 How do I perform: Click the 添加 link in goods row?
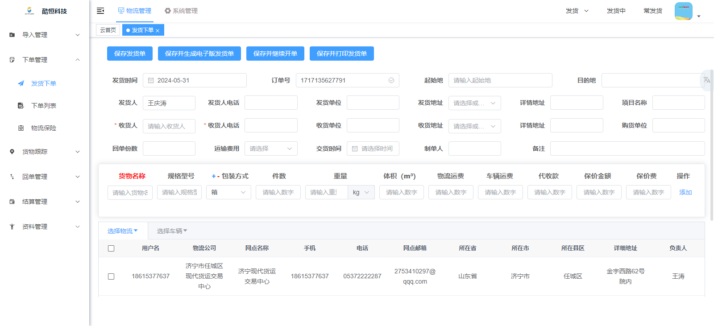click(x=685, y=192)
